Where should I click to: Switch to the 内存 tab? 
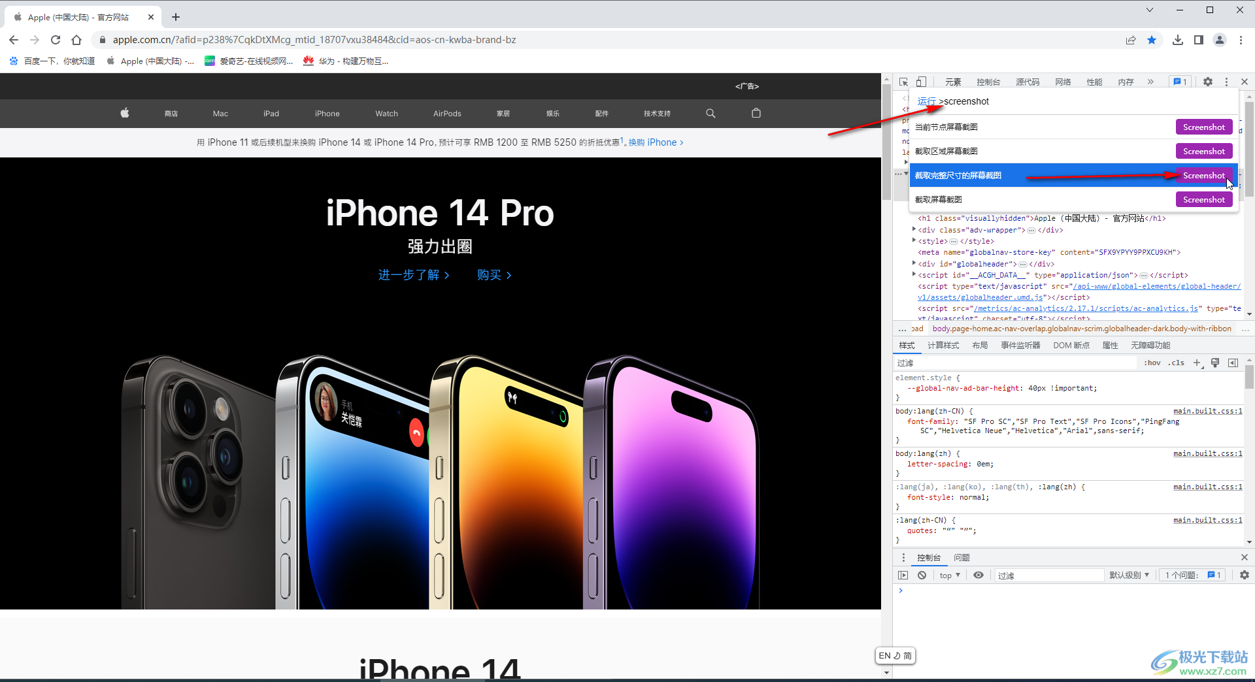tap(1126, 82)
